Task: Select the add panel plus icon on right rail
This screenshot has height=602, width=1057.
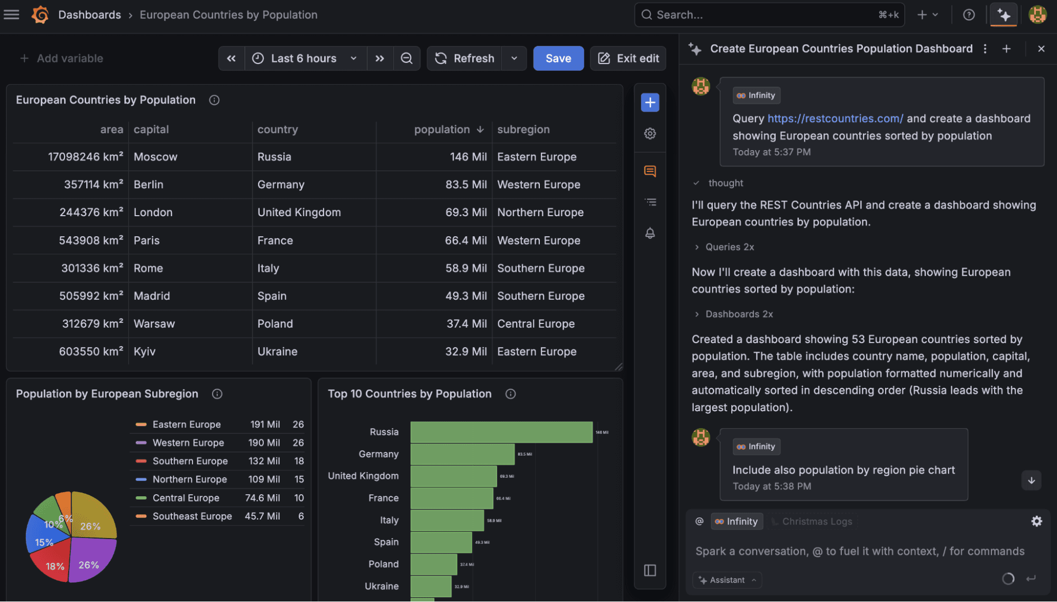Action: click(650, 102)
